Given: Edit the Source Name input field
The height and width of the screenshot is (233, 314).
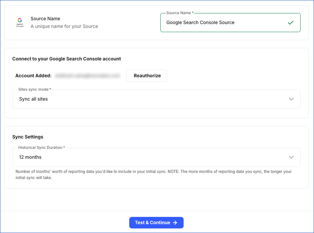Looking at the screenshot, I should [230, 23].
